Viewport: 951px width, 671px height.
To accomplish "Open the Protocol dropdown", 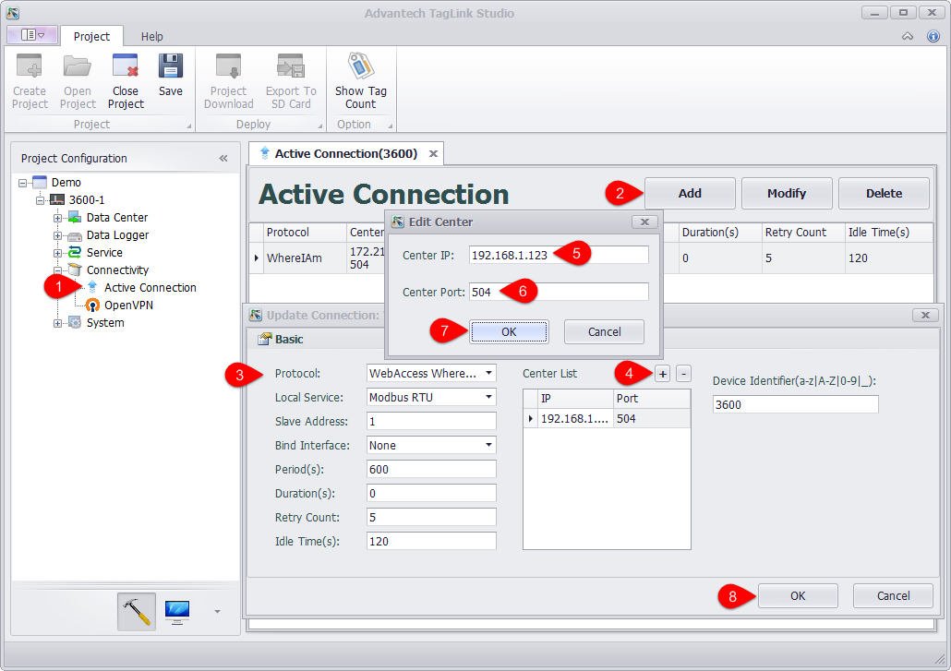I will tap(488, 374).
